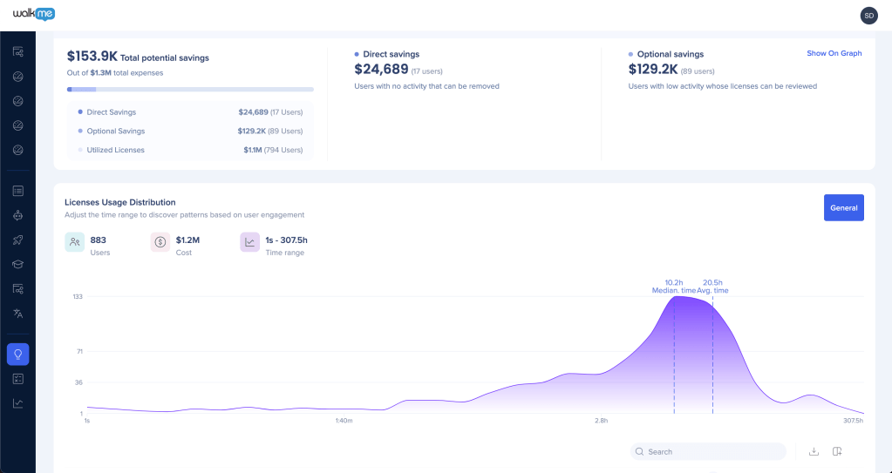892x473 pixels.
Task: Open the line chart sidebar icon
Action: point(17,403)
